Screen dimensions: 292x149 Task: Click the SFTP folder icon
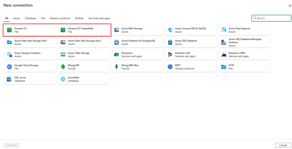coord(224,67)
